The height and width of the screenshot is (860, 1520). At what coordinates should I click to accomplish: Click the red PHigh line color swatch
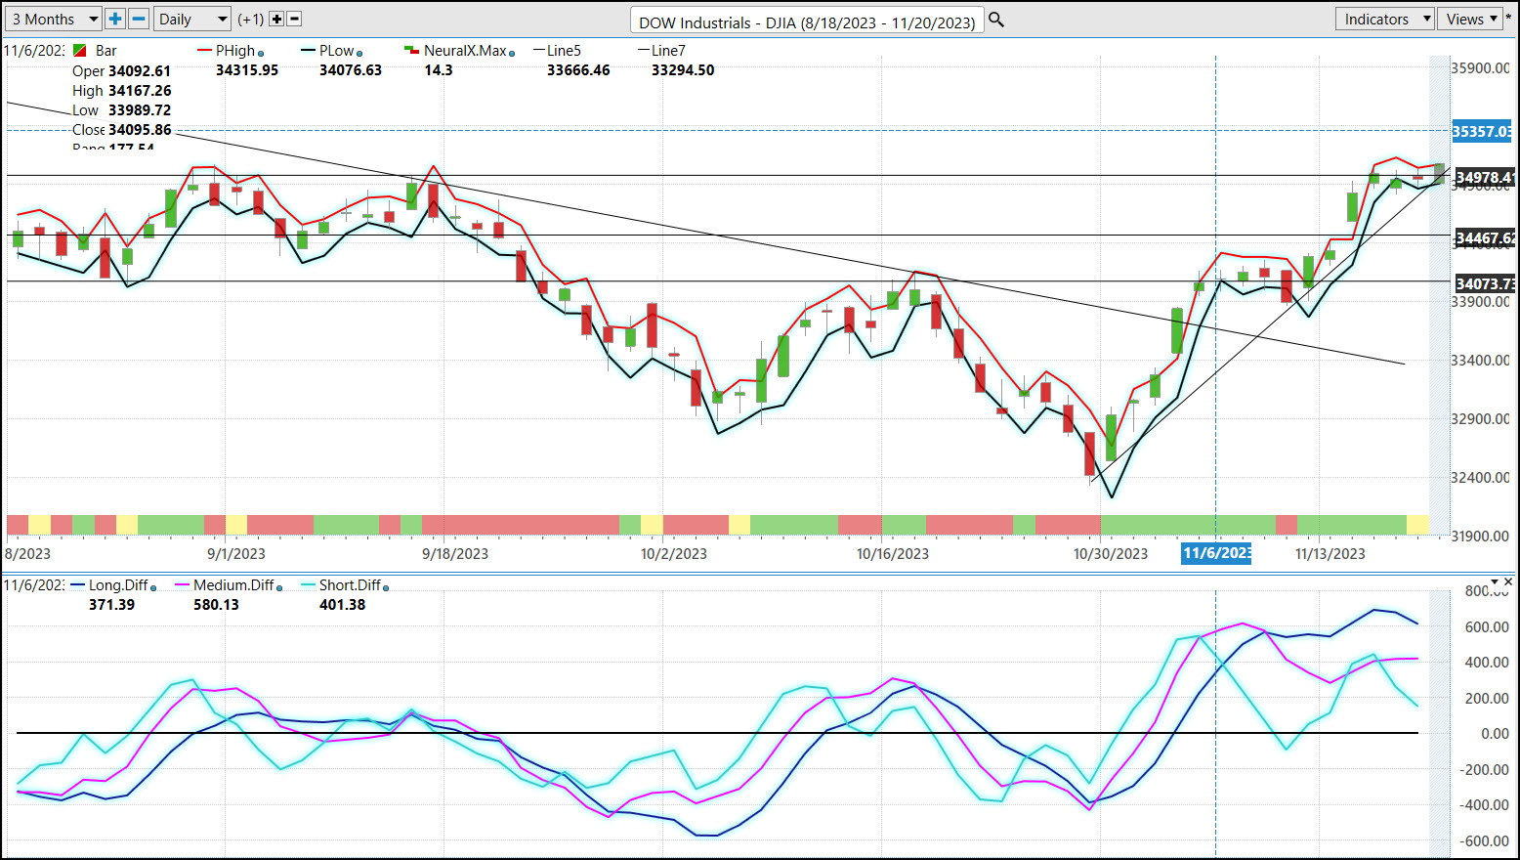click(205, 51)
